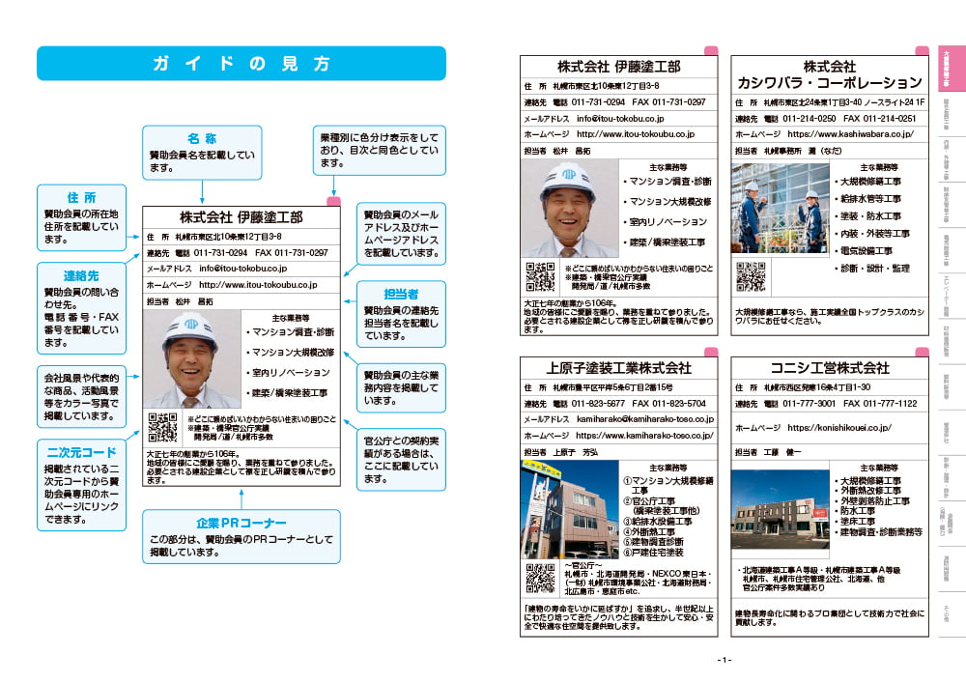Click 電気設備工事 in カシワバラ business list

point(867,250)
